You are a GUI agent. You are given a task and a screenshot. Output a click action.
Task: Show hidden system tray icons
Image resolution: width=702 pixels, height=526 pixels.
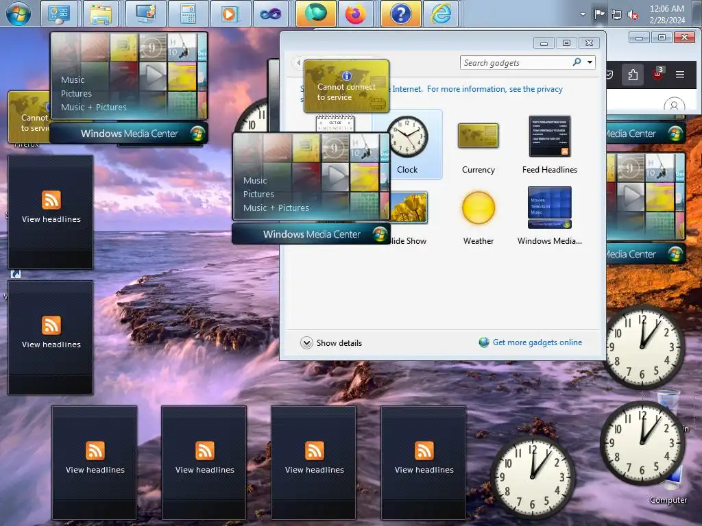pos(583,14)
